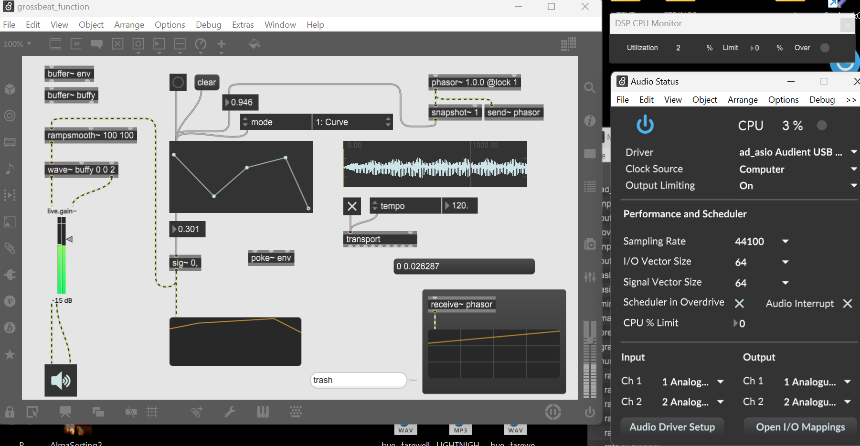Click the Open I/O Mappings button
The height and width of the screenshot is (446, 860).
coord(800,427)
